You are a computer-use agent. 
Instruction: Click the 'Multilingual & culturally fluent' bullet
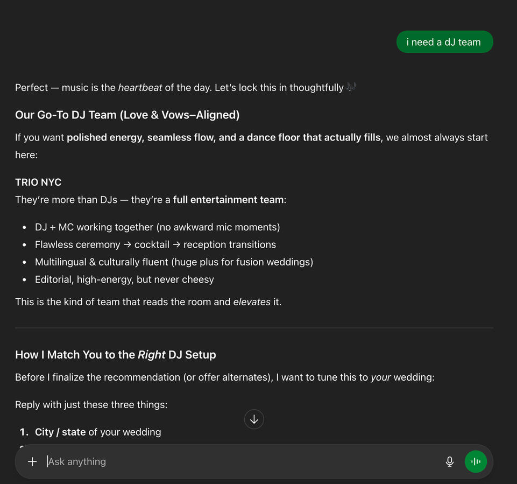[174, 262]
